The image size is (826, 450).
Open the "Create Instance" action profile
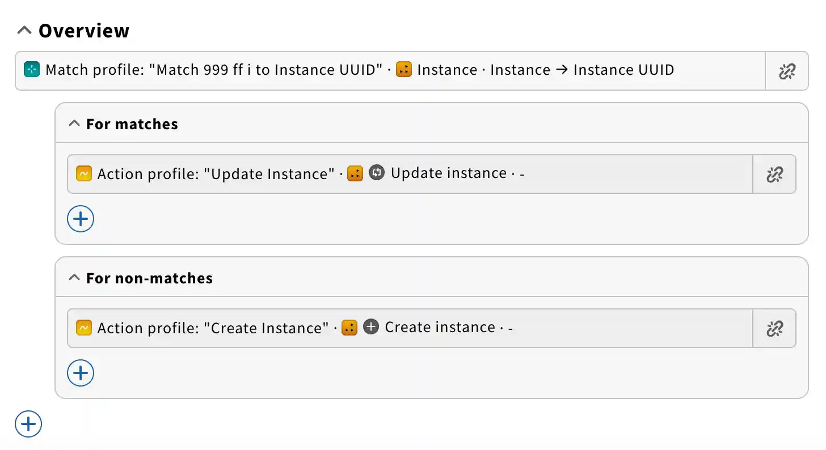213,328
